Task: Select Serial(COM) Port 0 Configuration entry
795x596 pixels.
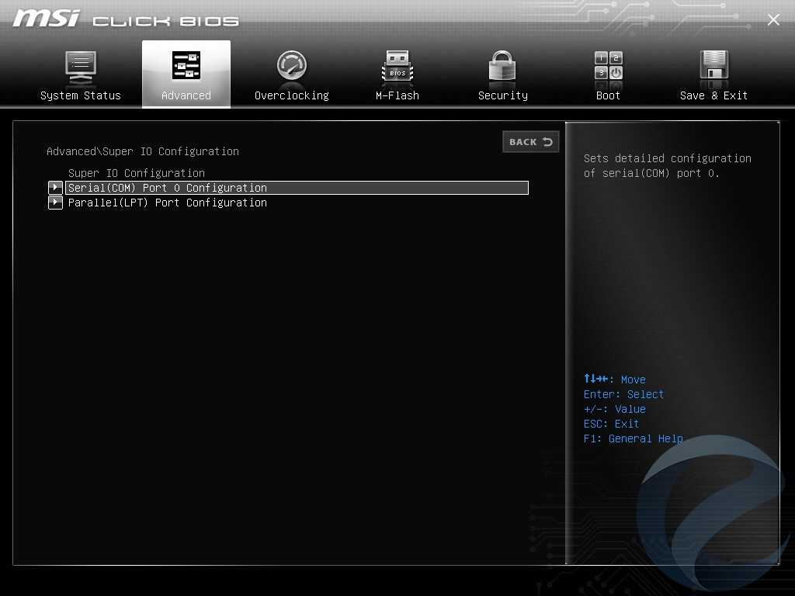Action: tap(168, 188)
